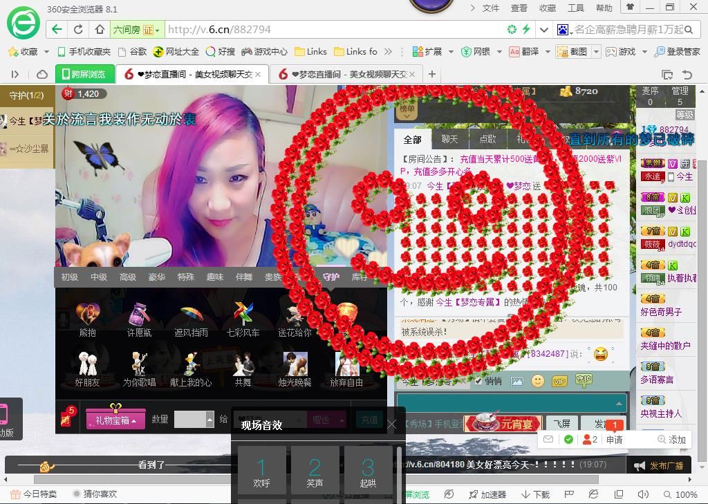Viewport: 708px width, 504px height.
Task: Reload the page with refresh icon
Action: click(x=78, y=30)
